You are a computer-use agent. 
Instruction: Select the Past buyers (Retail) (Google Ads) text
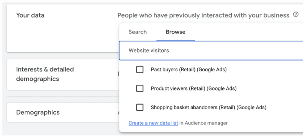189,70
